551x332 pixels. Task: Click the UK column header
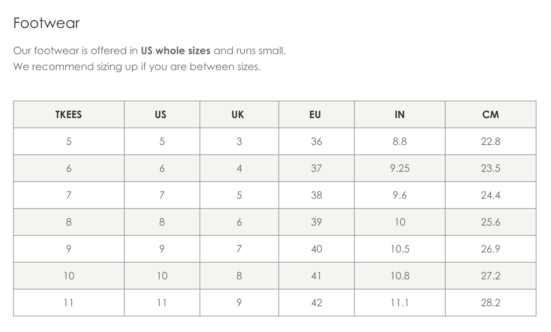pos(239,114)
